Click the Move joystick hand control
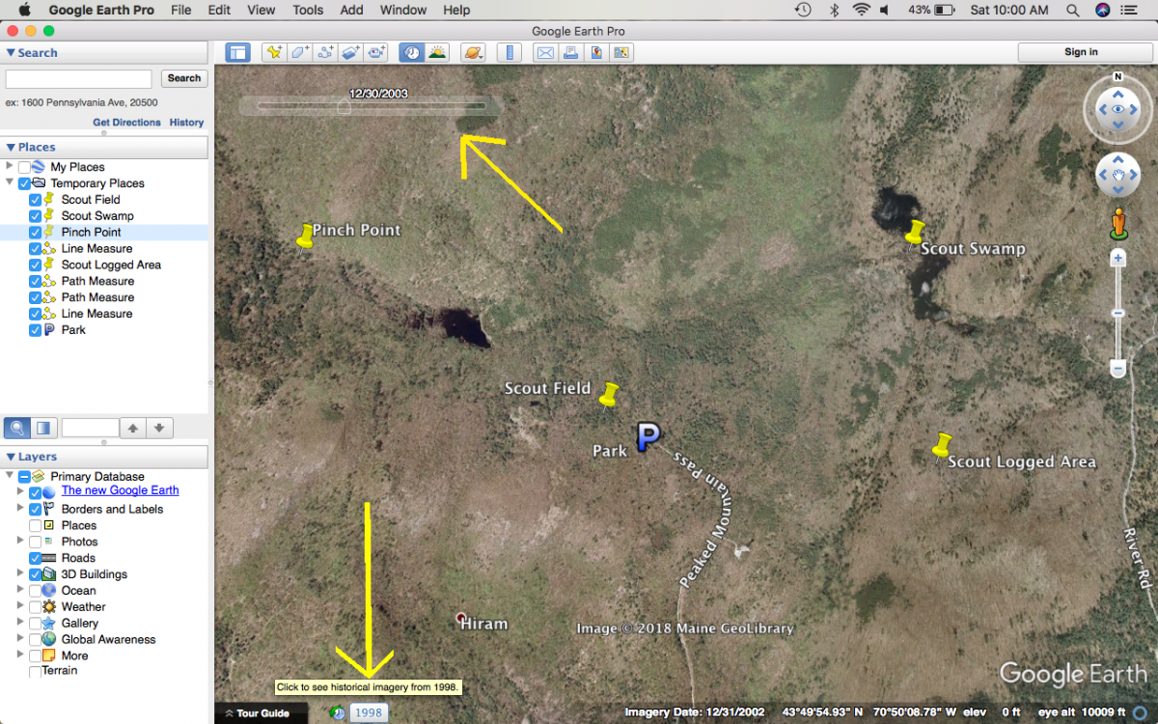The height and width of the screenshot is (724, 1158). (x=1118, y=176)
